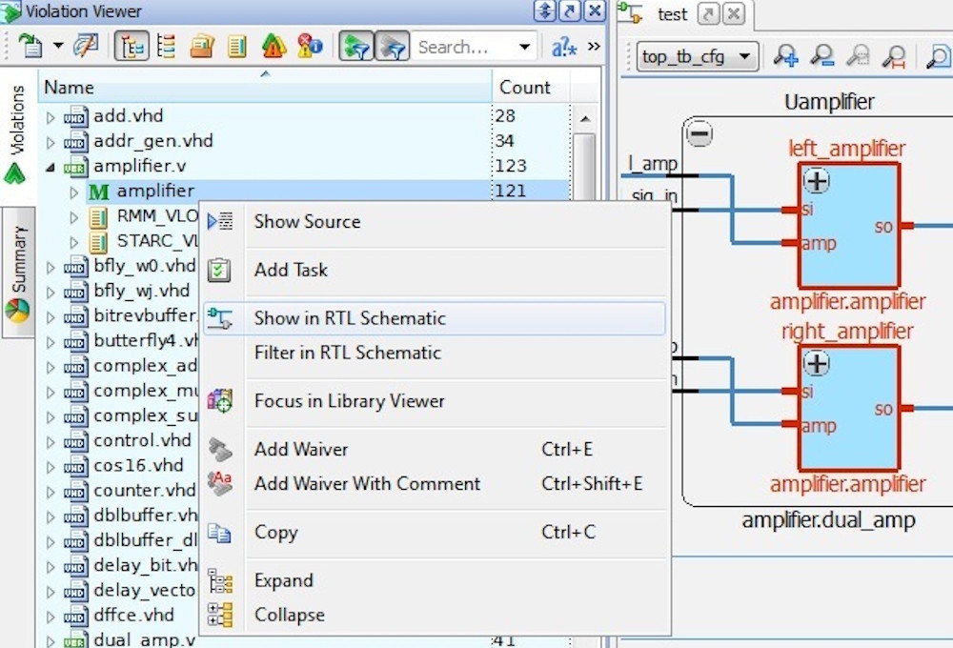Click the warning triangle violations icon
The height and width of the screenshot is (648, 953).
(x=274, y=46)
